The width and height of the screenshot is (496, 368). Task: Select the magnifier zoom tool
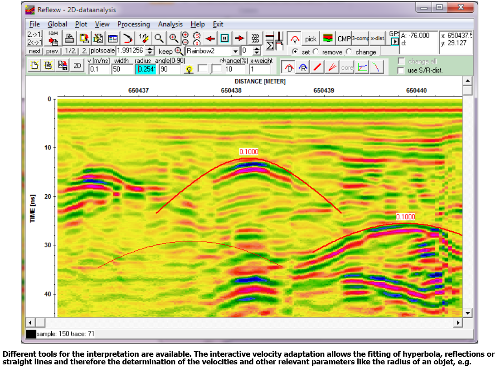point(159,38)
